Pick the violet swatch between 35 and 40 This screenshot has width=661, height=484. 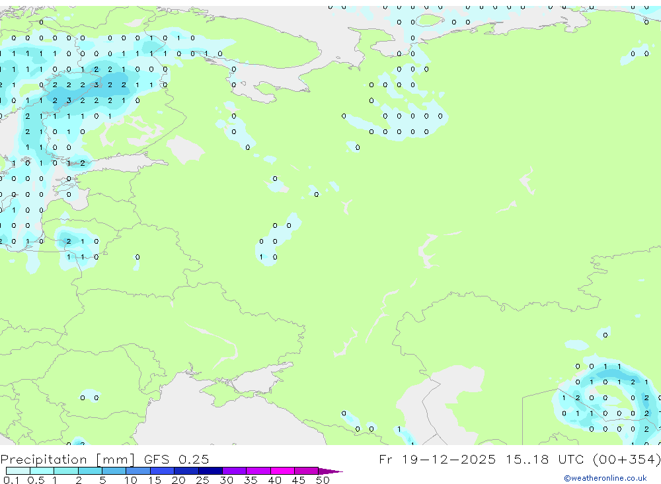tap(258, 471)
